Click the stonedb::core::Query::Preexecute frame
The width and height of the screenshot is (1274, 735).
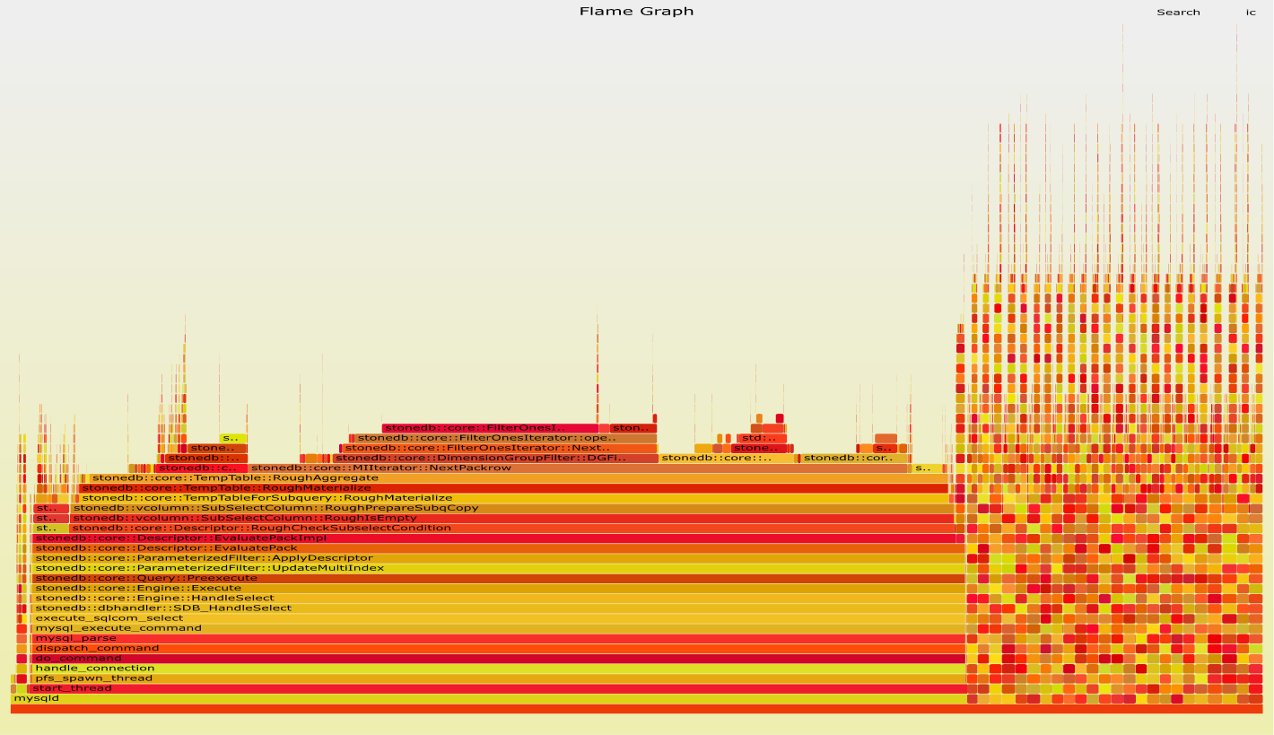coord(499,579)
